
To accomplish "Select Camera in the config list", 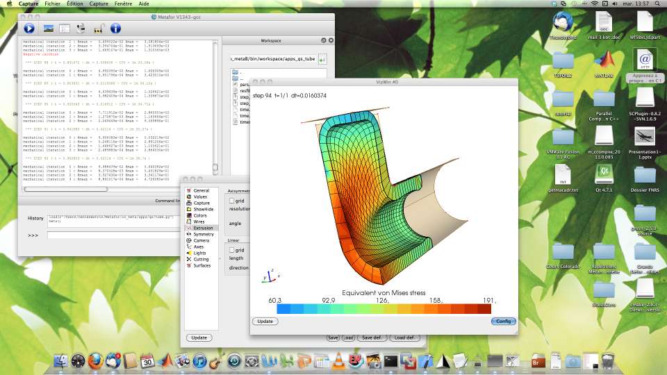I will tap(201, 241).
